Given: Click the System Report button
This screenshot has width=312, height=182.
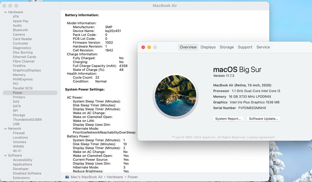Looking at the screenshot, I should [228, 119].
